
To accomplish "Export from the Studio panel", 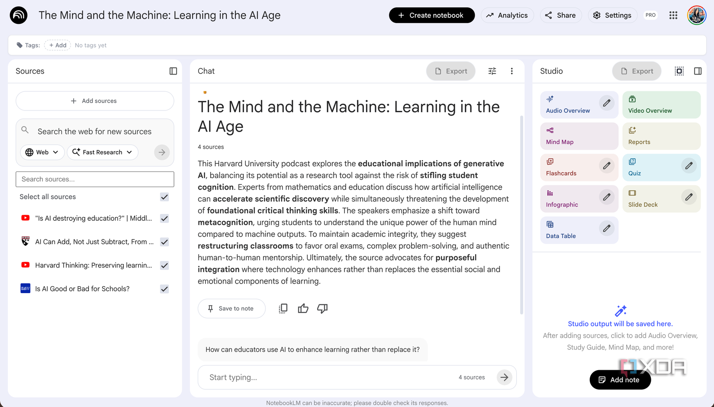I will click(x=637, y=71).
